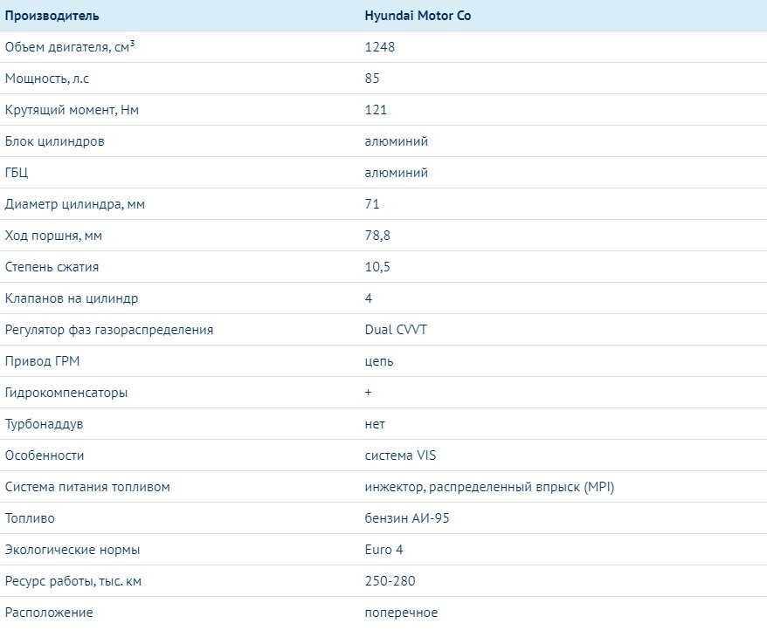This screenshot has width=767, height=630.
Task: Click the 'Объем двигателя, см3' label
Action: pos(70,46)
